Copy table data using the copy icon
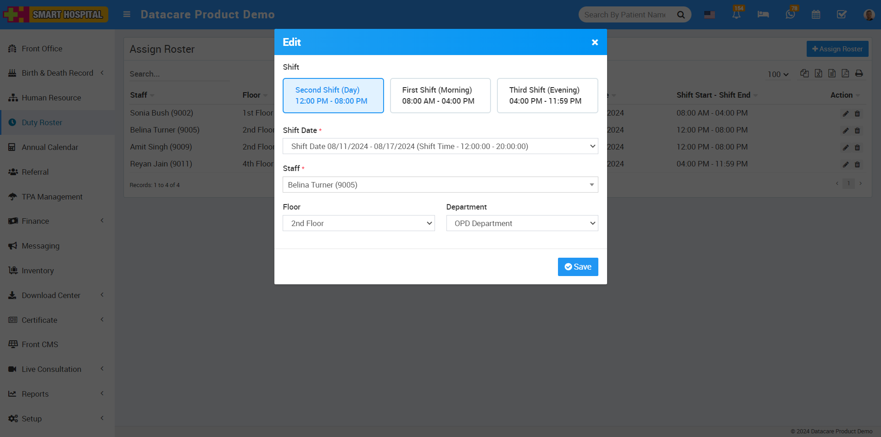This screenshot has height=437, width=881. 804,73
